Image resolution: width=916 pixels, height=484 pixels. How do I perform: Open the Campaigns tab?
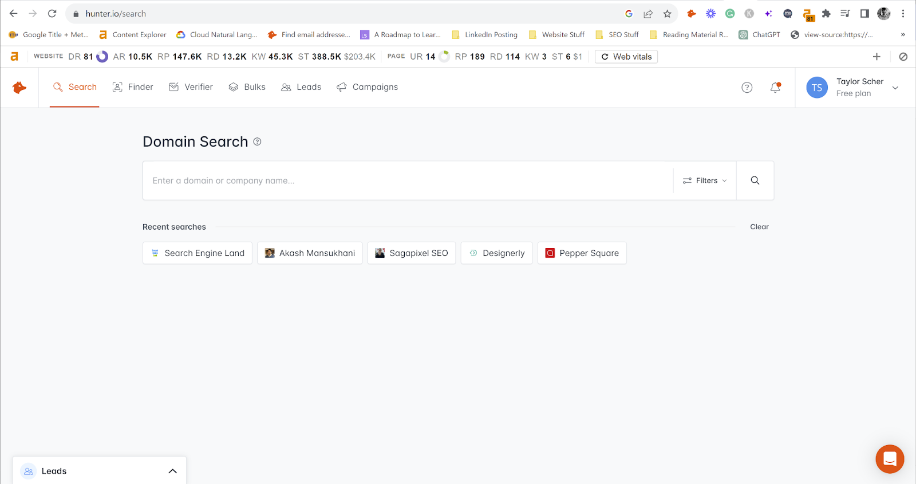pyautogui.click(x=367, y=87)
